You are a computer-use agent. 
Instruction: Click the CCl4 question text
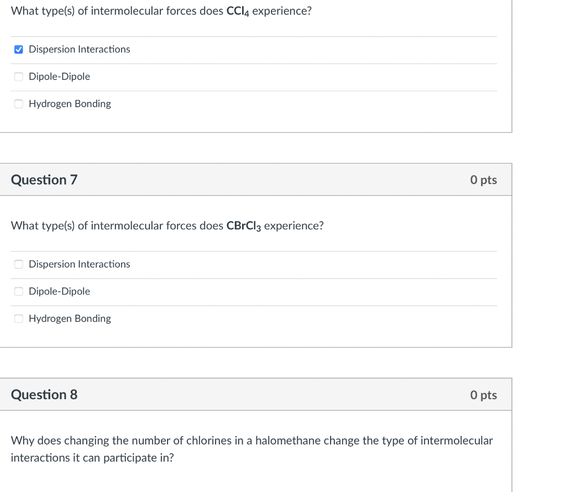click(x=160, y=11)
